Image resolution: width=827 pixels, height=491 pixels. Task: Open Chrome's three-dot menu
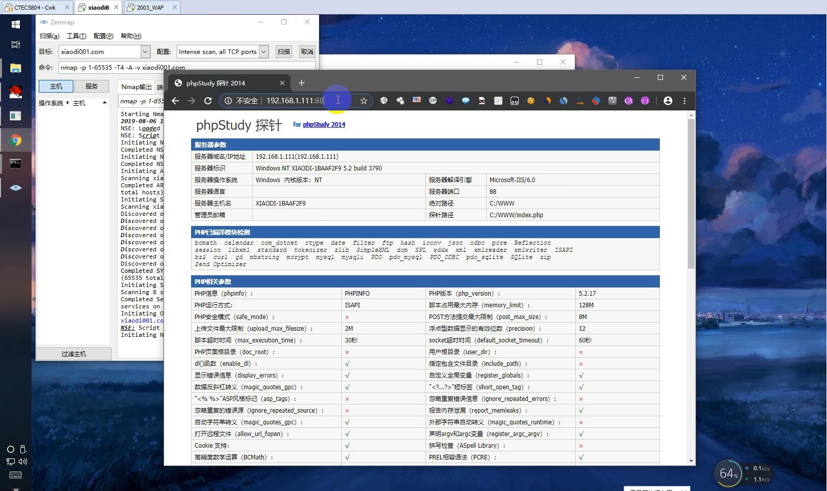pyautogui.click(x=684, y=101)
